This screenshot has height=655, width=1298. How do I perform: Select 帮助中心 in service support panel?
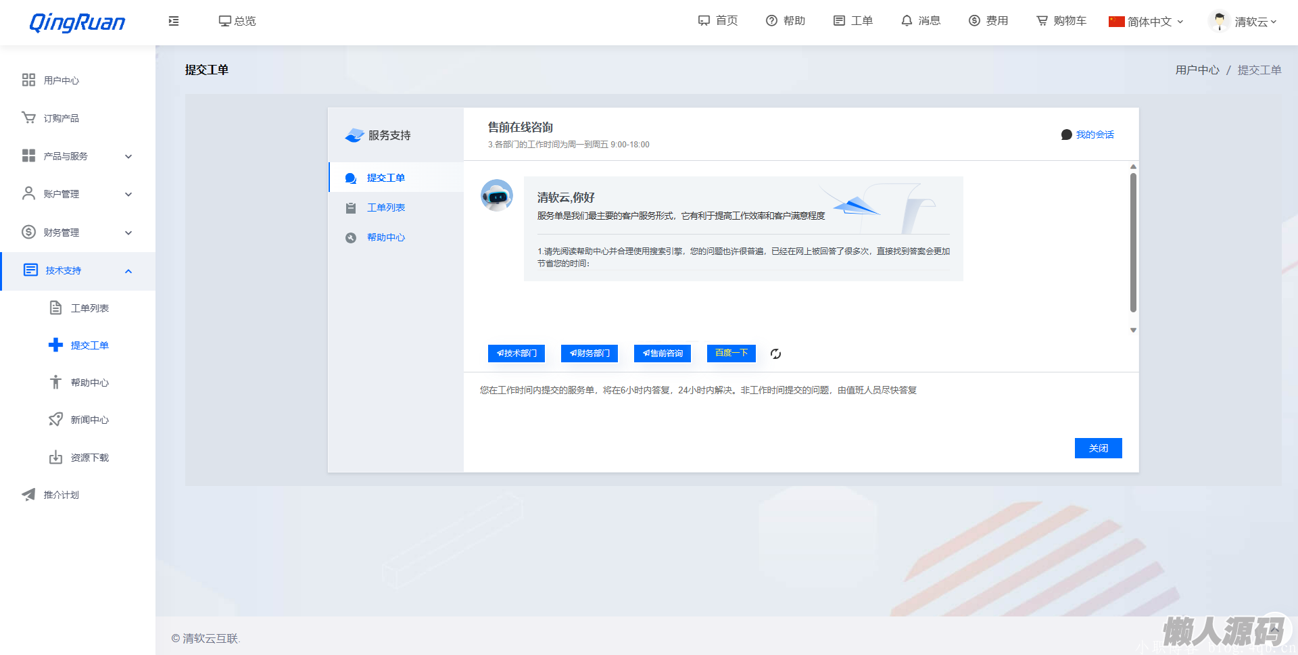click(x=385, y=237)
